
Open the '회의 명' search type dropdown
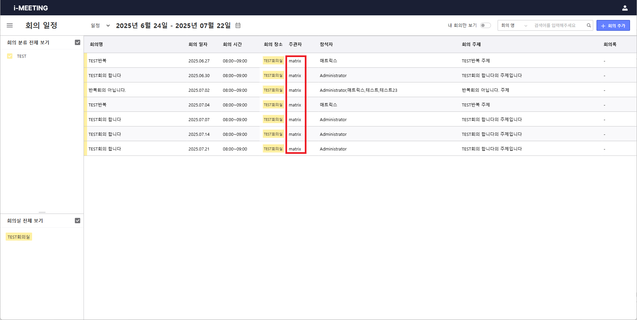click(x=514, y=25)
